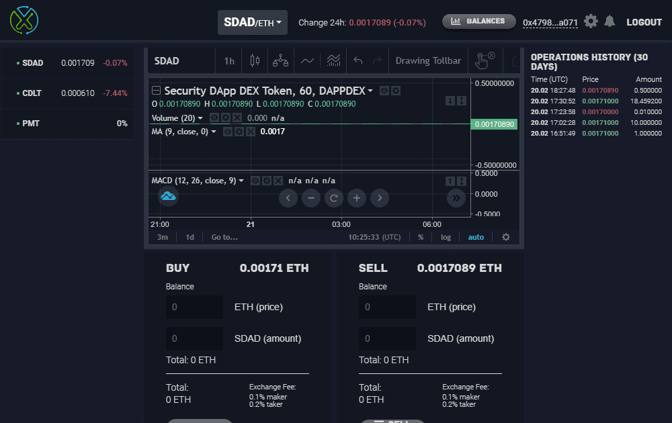
Task: Disable the Drawing Tollbar hand toggle
Action: coord(483,60)
